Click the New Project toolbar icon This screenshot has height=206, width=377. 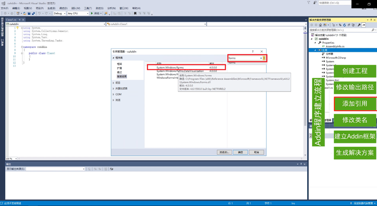(x=18, y=14)
